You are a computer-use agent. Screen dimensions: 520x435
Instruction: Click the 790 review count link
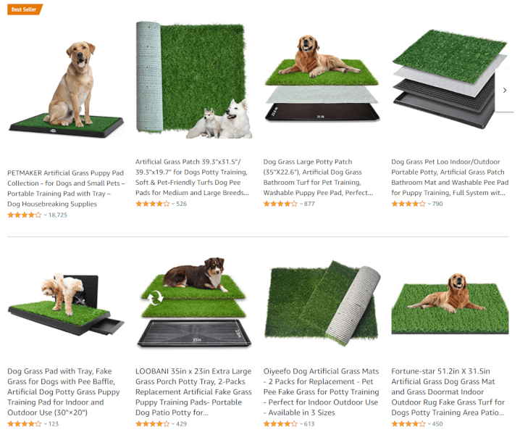click(x=437, y=204)
